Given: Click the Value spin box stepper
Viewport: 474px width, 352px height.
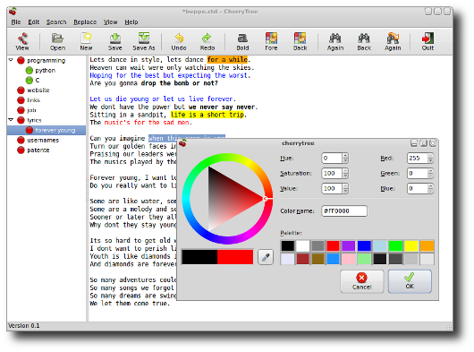Looking at the screenshot, I should (x=345, y=188).
